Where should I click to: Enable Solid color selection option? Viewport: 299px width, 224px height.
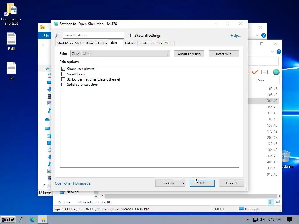click(63, 84)
